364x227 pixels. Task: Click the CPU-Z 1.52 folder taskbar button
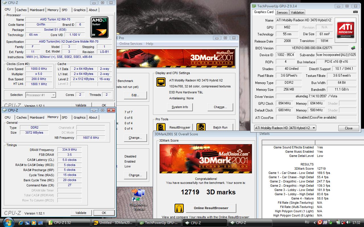pyautogui.click(x=69, y=223)
